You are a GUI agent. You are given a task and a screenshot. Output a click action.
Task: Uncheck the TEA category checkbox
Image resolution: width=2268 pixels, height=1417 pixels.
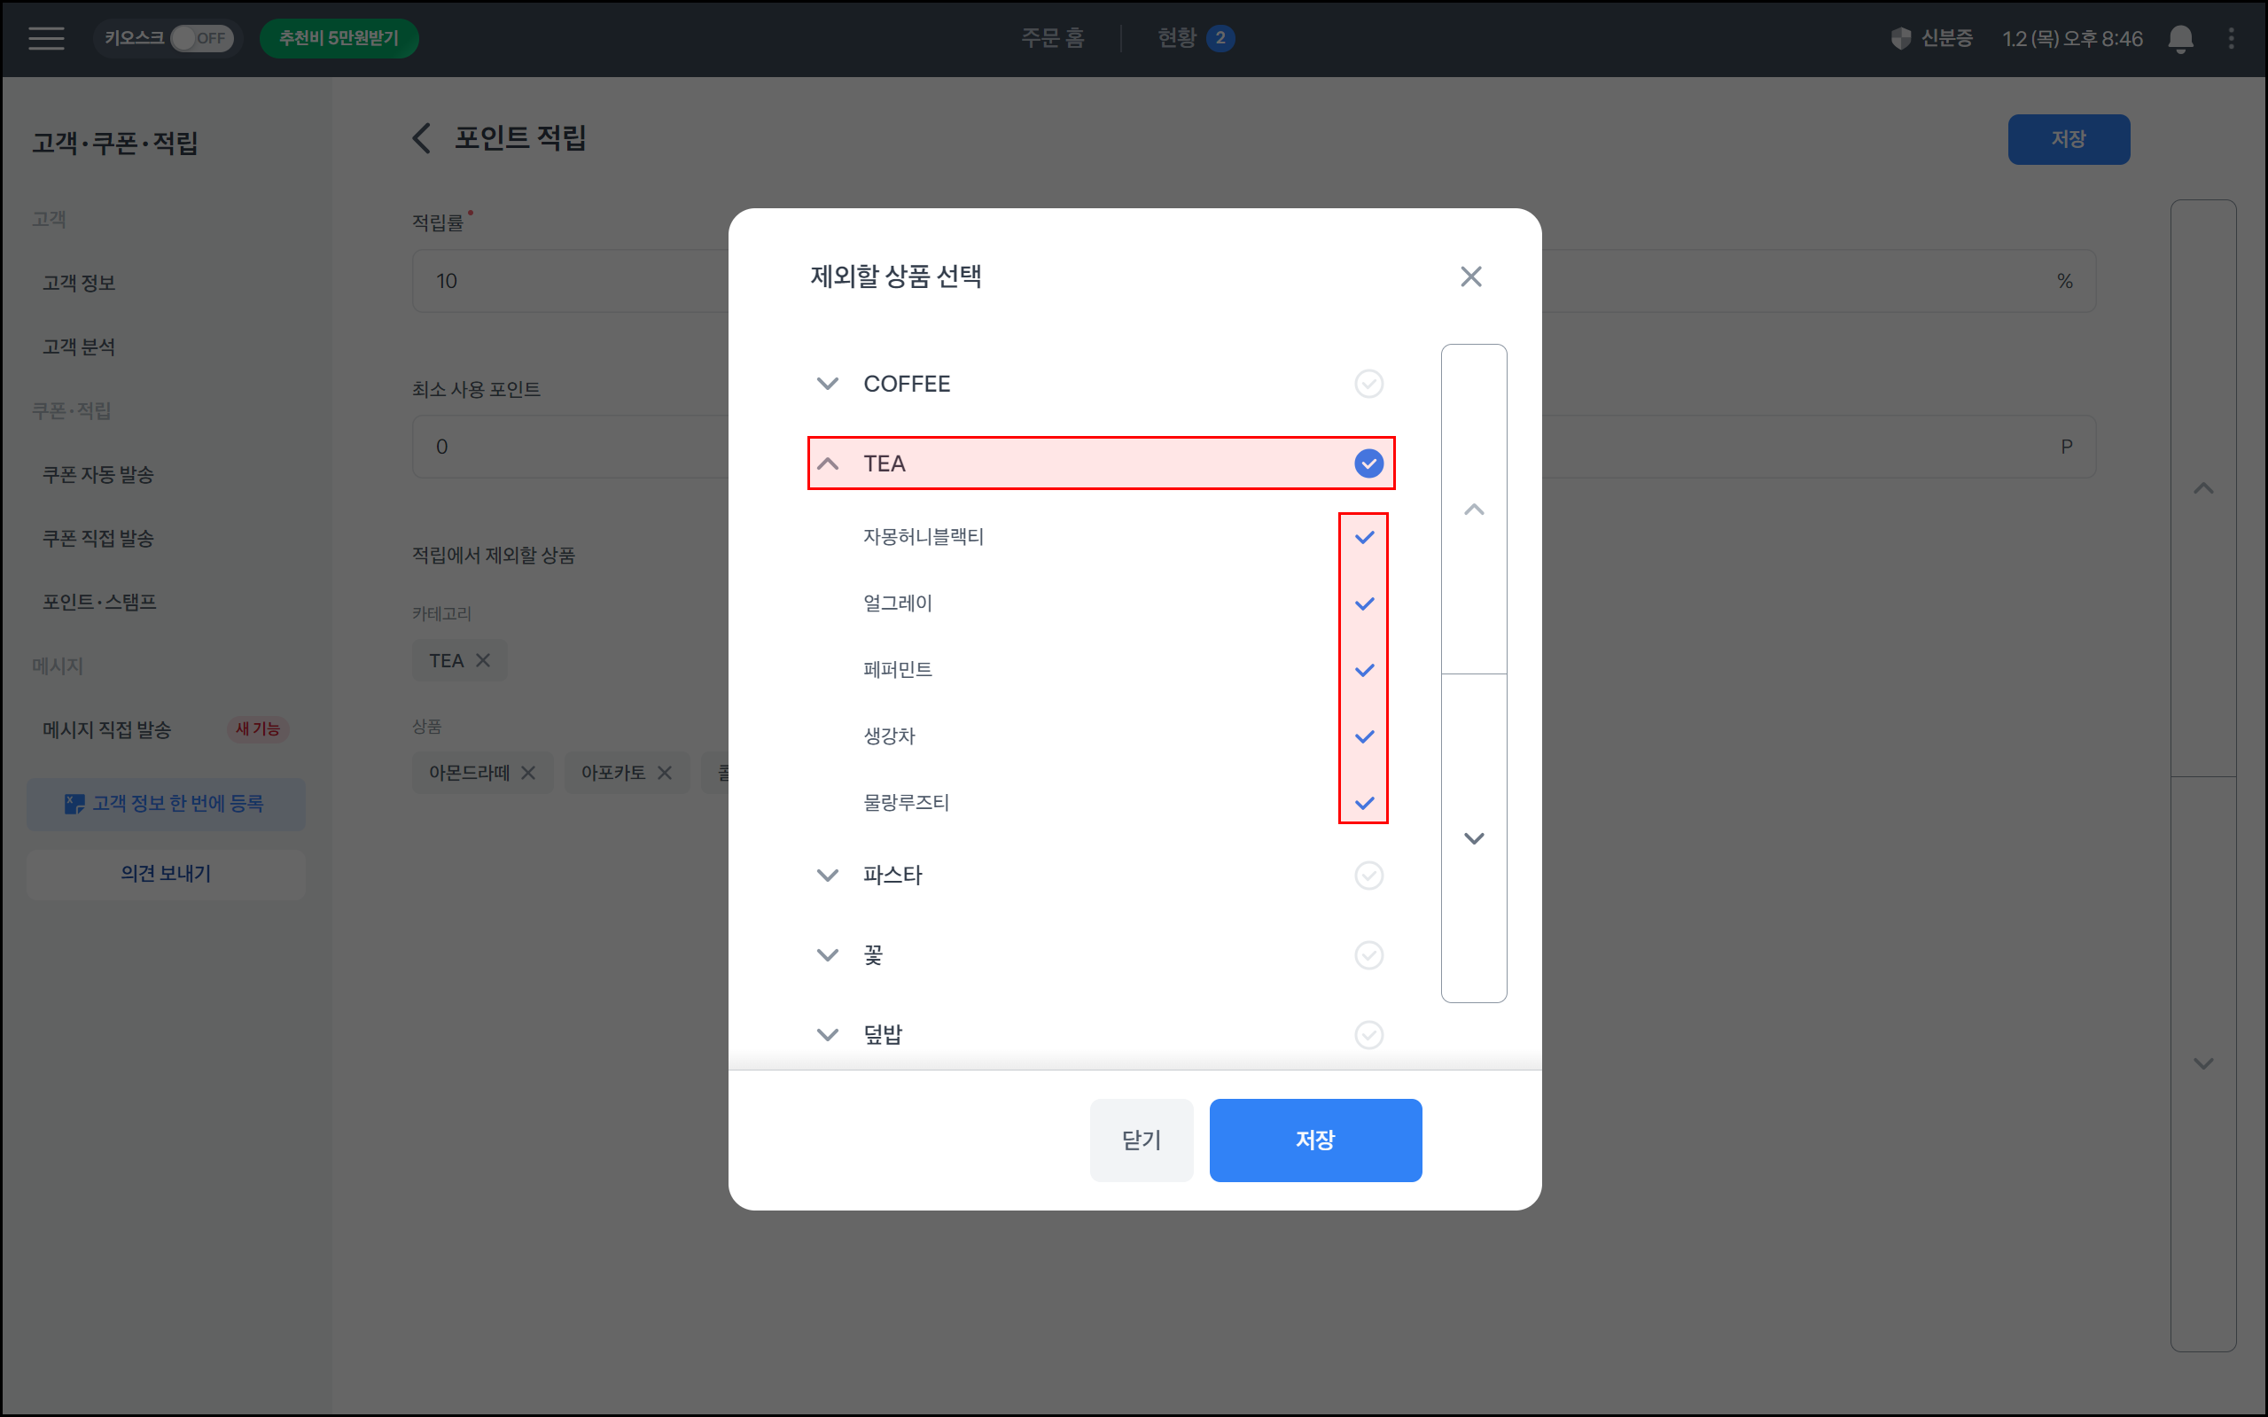click(1368, 463)
